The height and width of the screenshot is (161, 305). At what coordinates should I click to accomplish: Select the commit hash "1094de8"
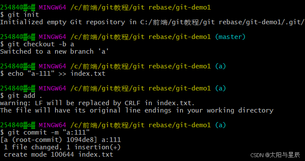coord(80,140)
